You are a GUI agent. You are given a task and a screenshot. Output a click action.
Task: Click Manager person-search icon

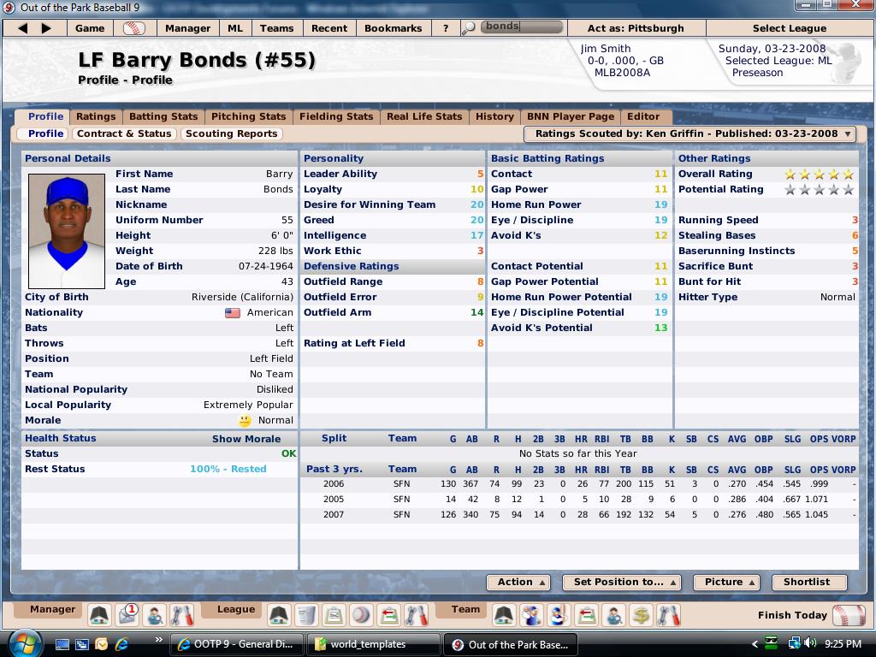154,615
